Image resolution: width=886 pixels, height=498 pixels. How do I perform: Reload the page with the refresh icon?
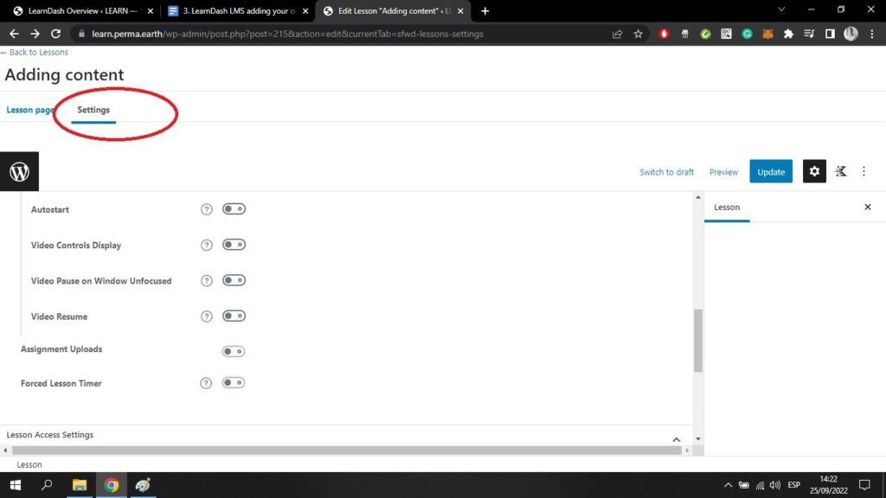click(x=56, y=34)
